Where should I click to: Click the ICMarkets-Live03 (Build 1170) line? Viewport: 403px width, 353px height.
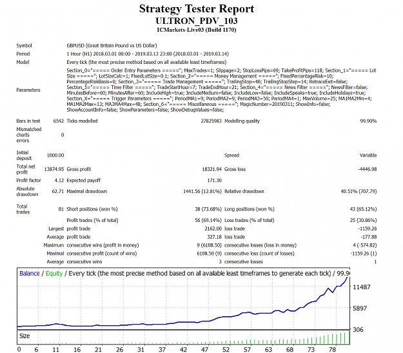(197, 30)
